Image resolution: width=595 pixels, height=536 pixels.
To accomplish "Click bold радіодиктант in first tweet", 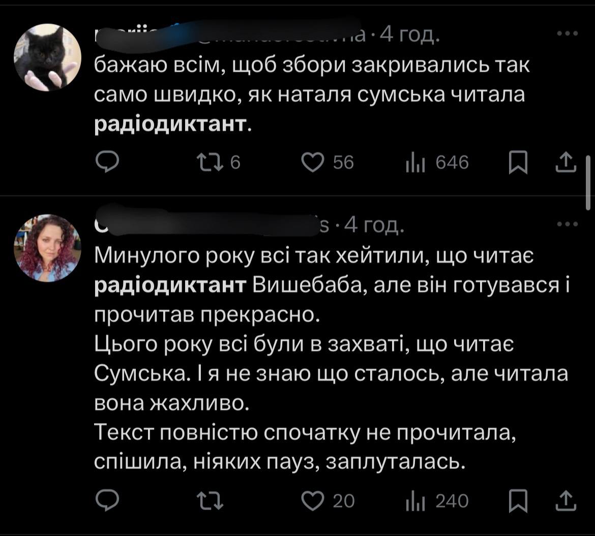I will point(171,124).
